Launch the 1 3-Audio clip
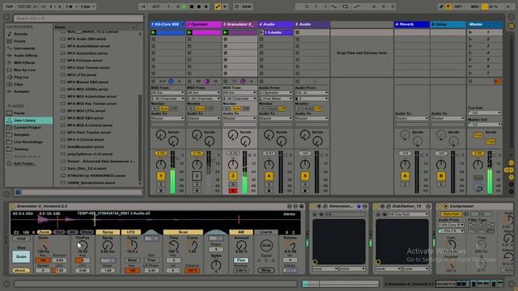 click(x=261, y=32)
